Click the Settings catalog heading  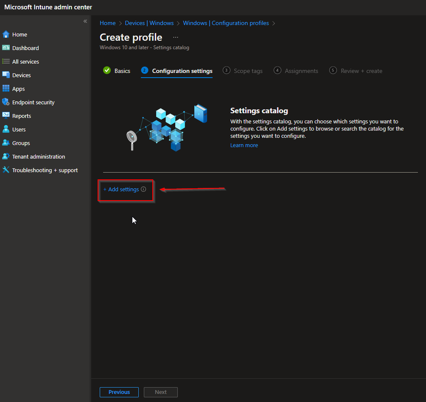[259, 111]
